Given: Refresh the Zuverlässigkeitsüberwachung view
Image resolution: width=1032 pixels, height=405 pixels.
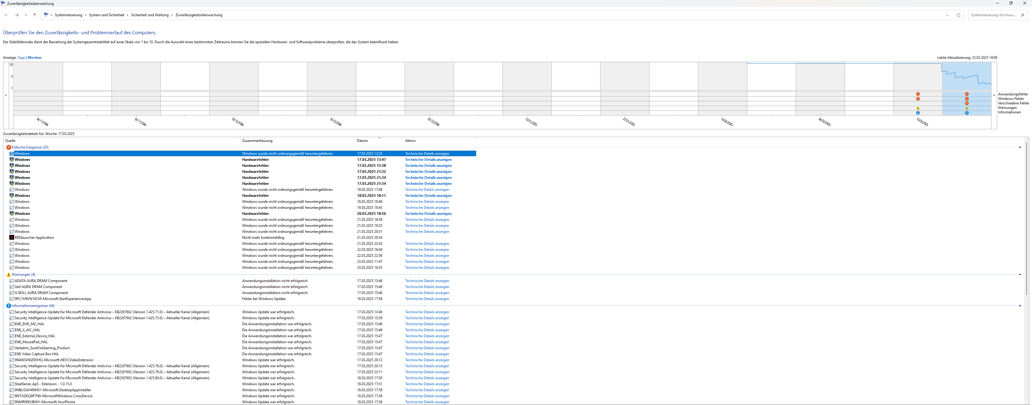Looking at the screenshot, I should [958, 15].
